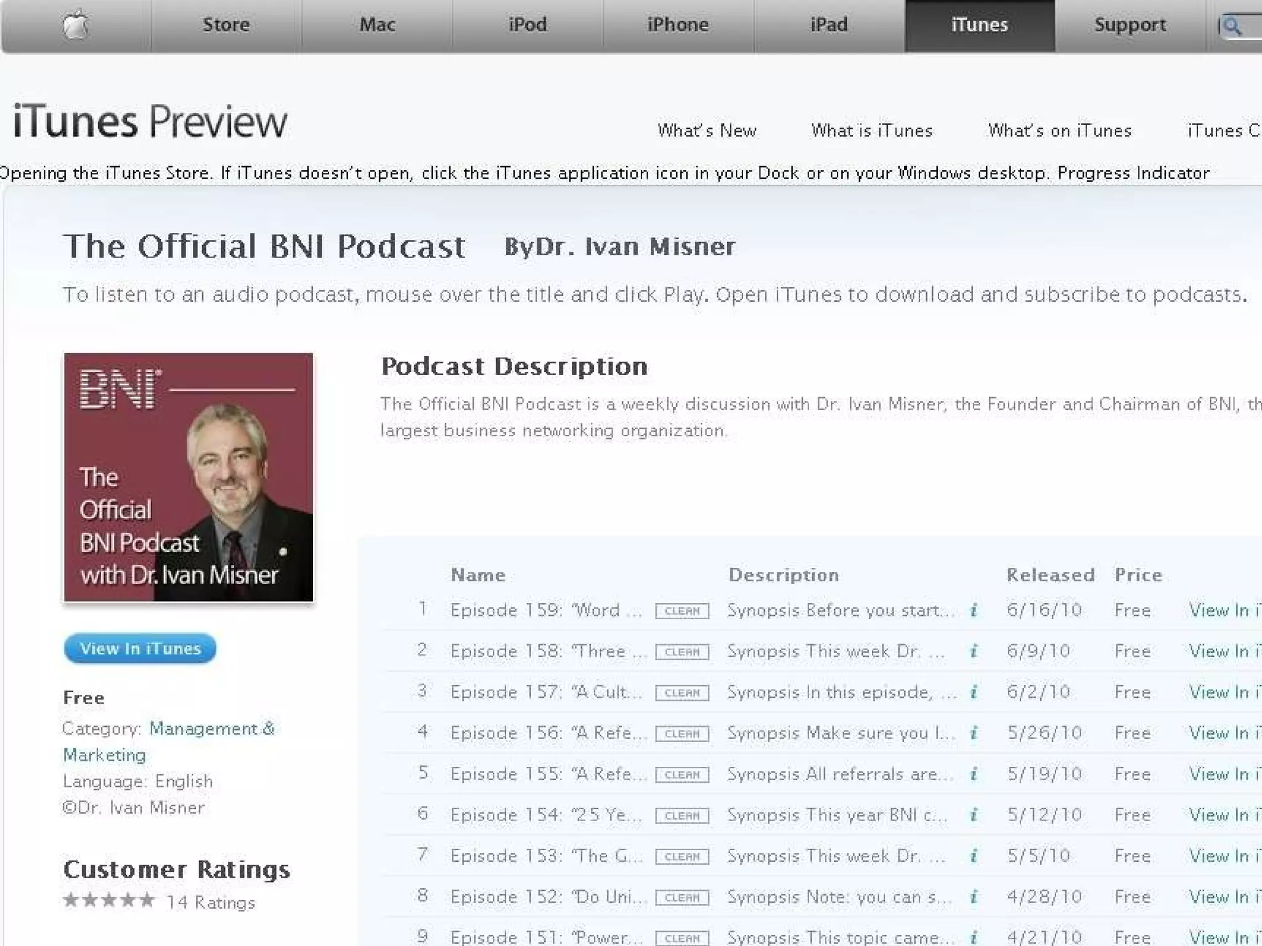
Task: Sort by the Released column header
Action: 1051,575
